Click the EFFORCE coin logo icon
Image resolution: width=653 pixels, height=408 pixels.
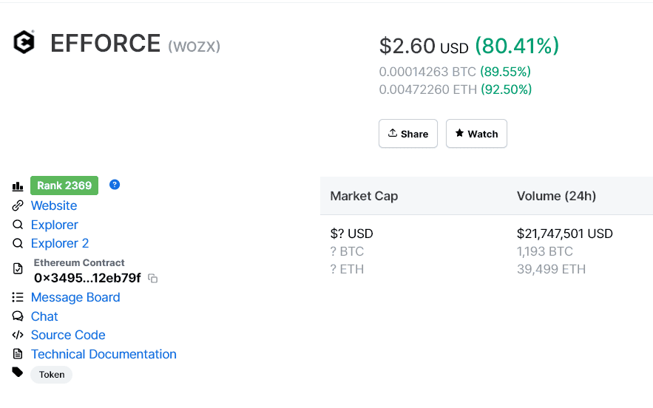[24, 42]
